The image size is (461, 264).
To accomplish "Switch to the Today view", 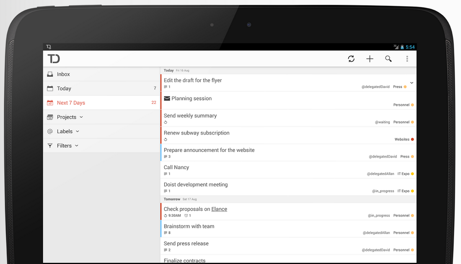I will point(64,88).
